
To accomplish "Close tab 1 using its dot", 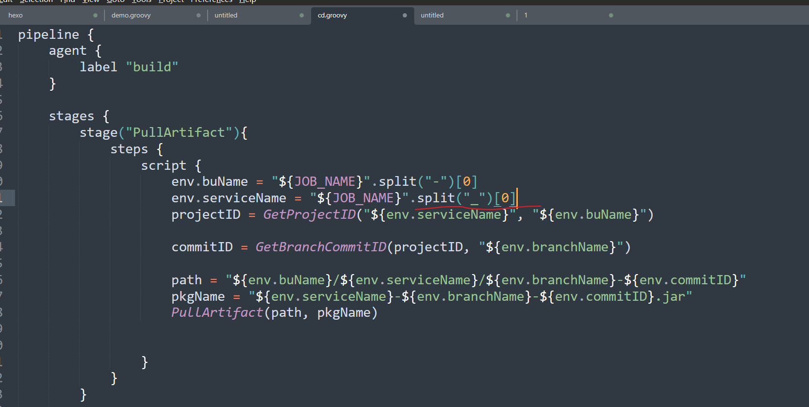I will click(x=611, y=16).
